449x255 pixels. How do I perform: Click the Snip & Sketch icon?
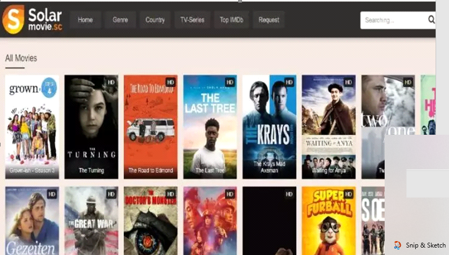click(398, 245)
